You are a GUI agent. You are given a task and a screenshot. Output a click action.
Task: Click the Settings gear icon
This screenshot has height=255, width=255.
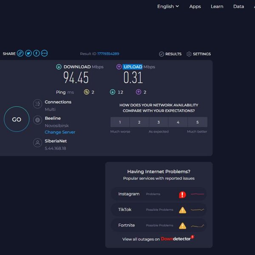click(189, 54)
